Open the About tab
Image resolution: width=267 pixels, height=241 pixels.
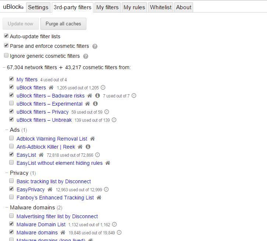(184, 7)
